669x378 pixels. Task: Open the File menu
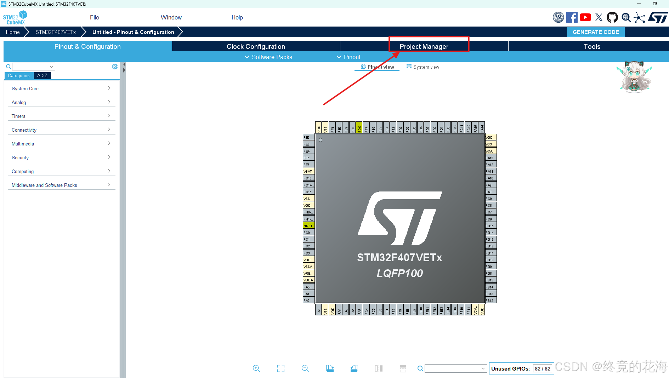[x=95, y=17]
